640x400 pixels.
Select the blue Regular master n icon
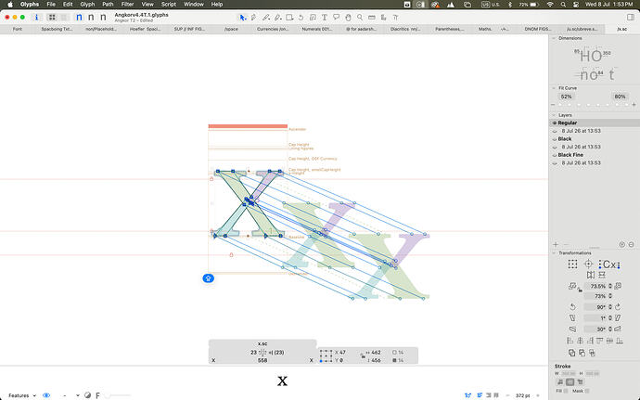point(79,18)
